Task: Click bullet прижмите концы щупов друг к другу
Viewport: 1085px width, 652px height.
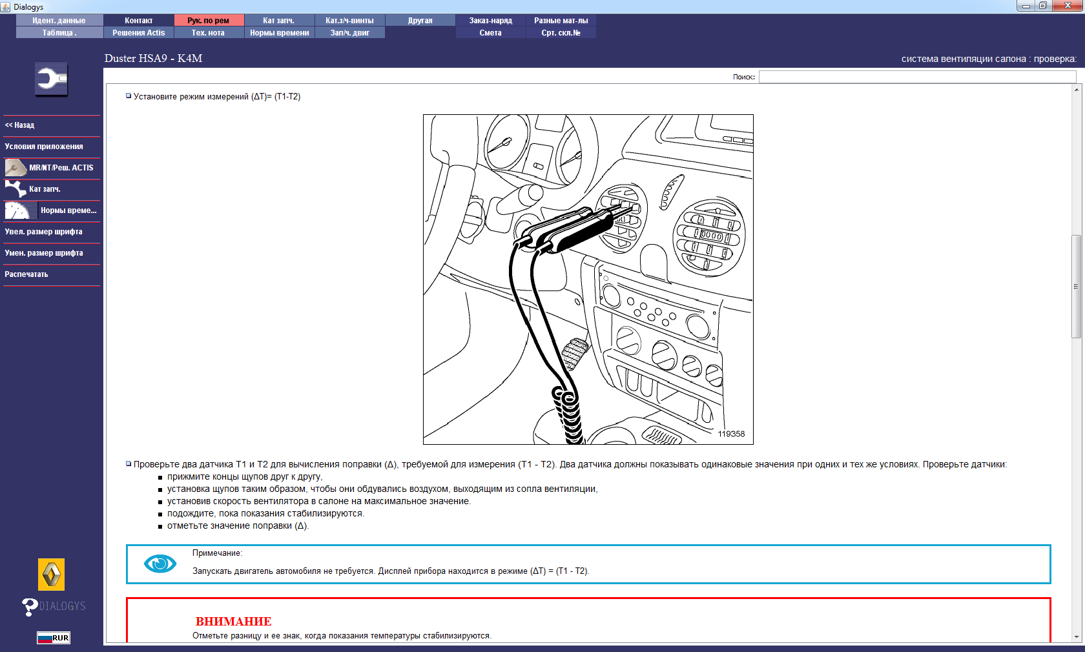Action: coord(245,477)
